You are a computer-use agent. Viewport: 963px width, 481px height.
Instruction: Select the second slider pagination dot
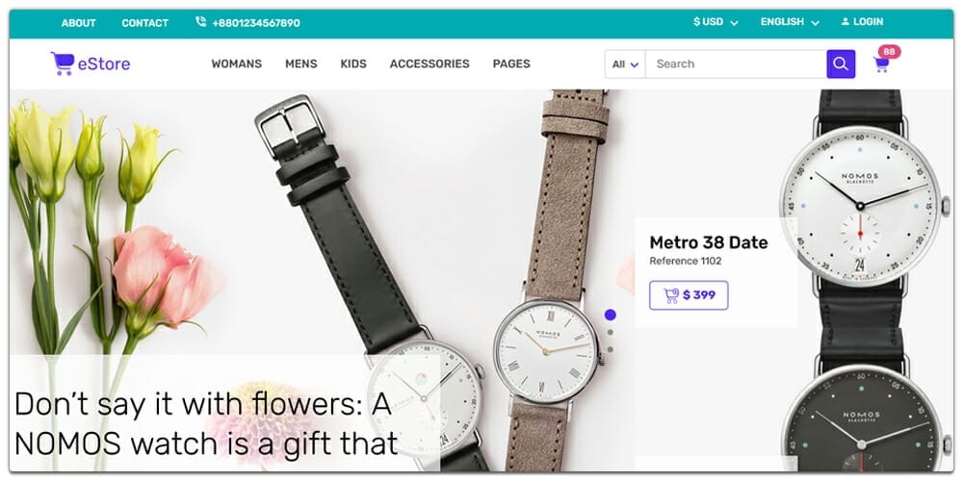click(610, 333)
